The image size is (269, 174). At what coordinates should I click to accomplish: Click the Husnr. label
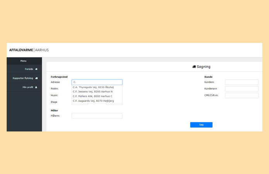[54, 96]
